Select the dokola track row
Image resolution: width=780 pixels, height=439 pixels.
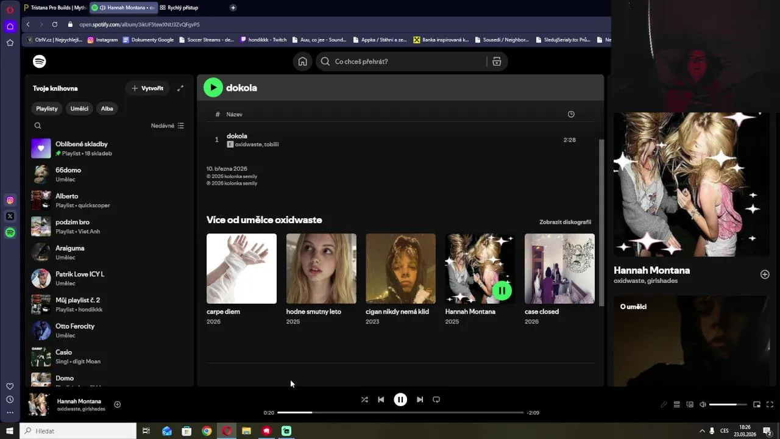coord(399,140)
